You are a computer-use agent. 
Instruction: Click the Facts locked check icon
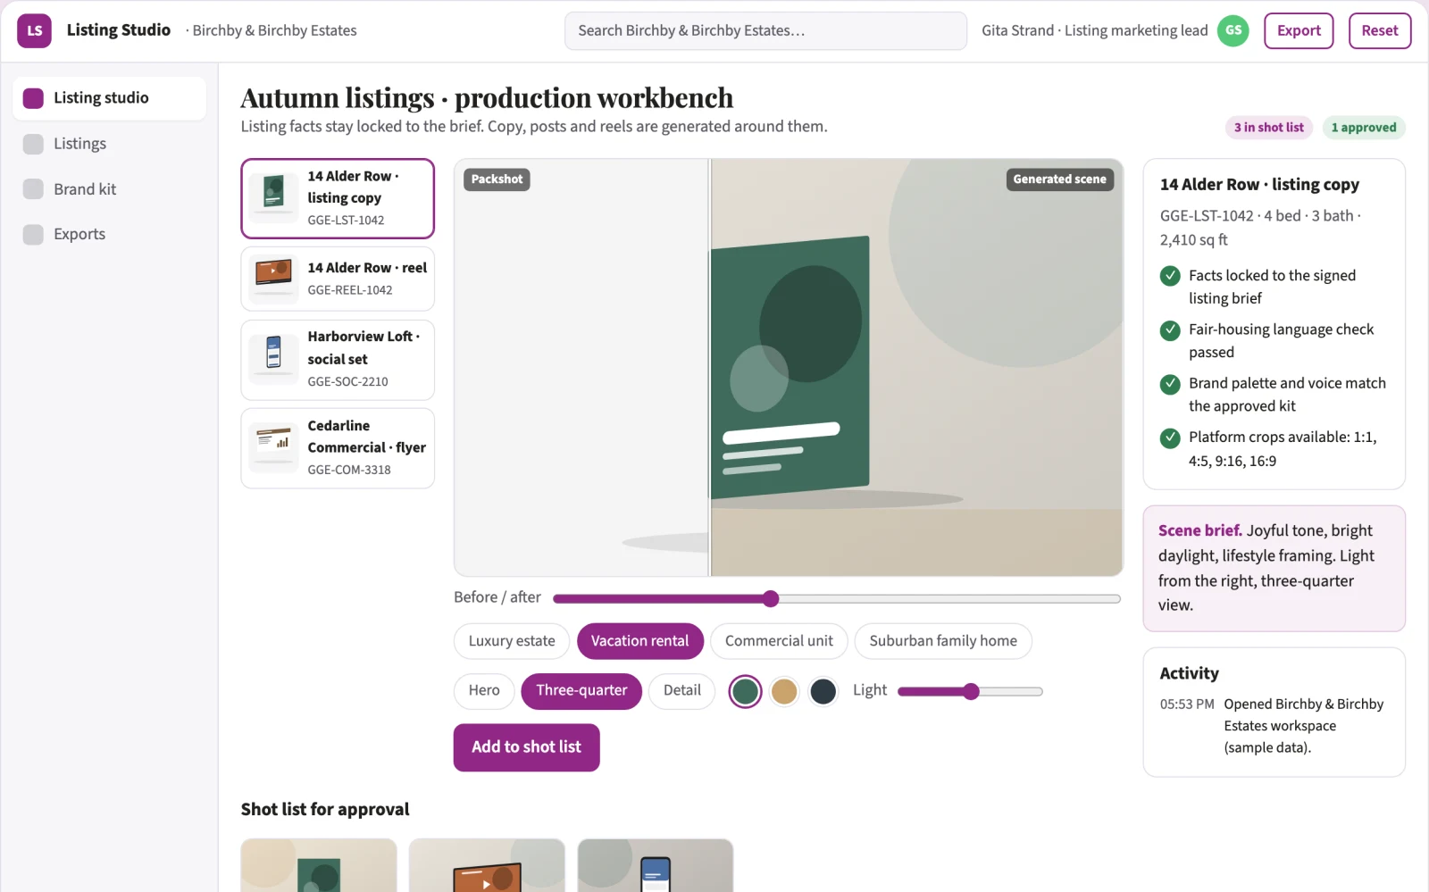click(x=1170, y=276)
